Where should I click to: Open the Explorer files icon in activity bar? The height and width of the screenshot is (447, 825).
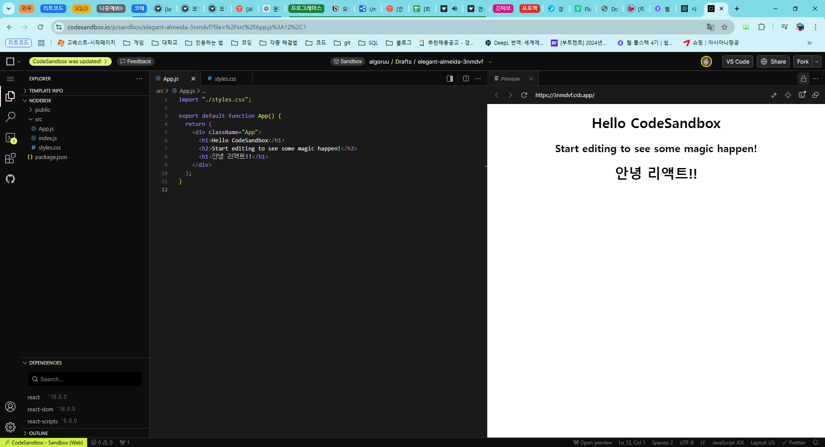tap(10, 96)
